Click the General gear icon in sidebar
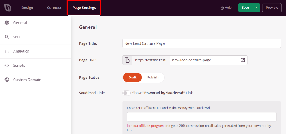286x134 pixels. (x=7, y=23)
